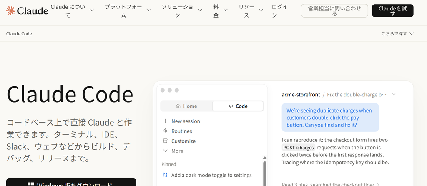Switch to the Code tab

tap(238, 106)
